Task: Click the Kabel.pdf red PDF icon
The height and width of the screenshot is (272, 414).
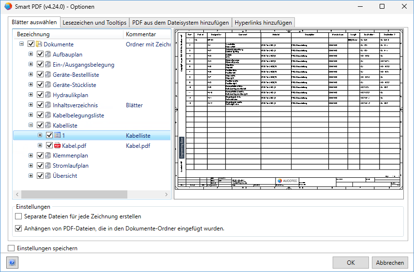Action: point(57,145)
